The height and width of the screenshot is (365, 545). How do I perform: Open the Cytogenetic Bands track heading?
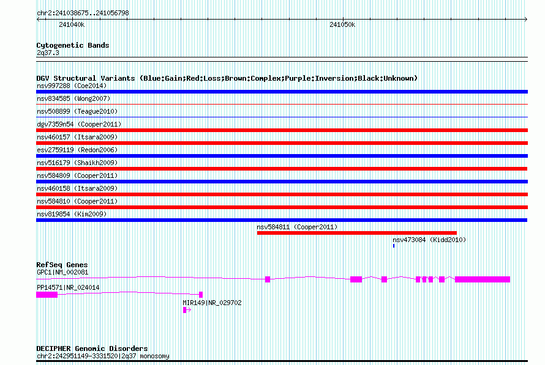pyautogui.click(x=73, y=45)
